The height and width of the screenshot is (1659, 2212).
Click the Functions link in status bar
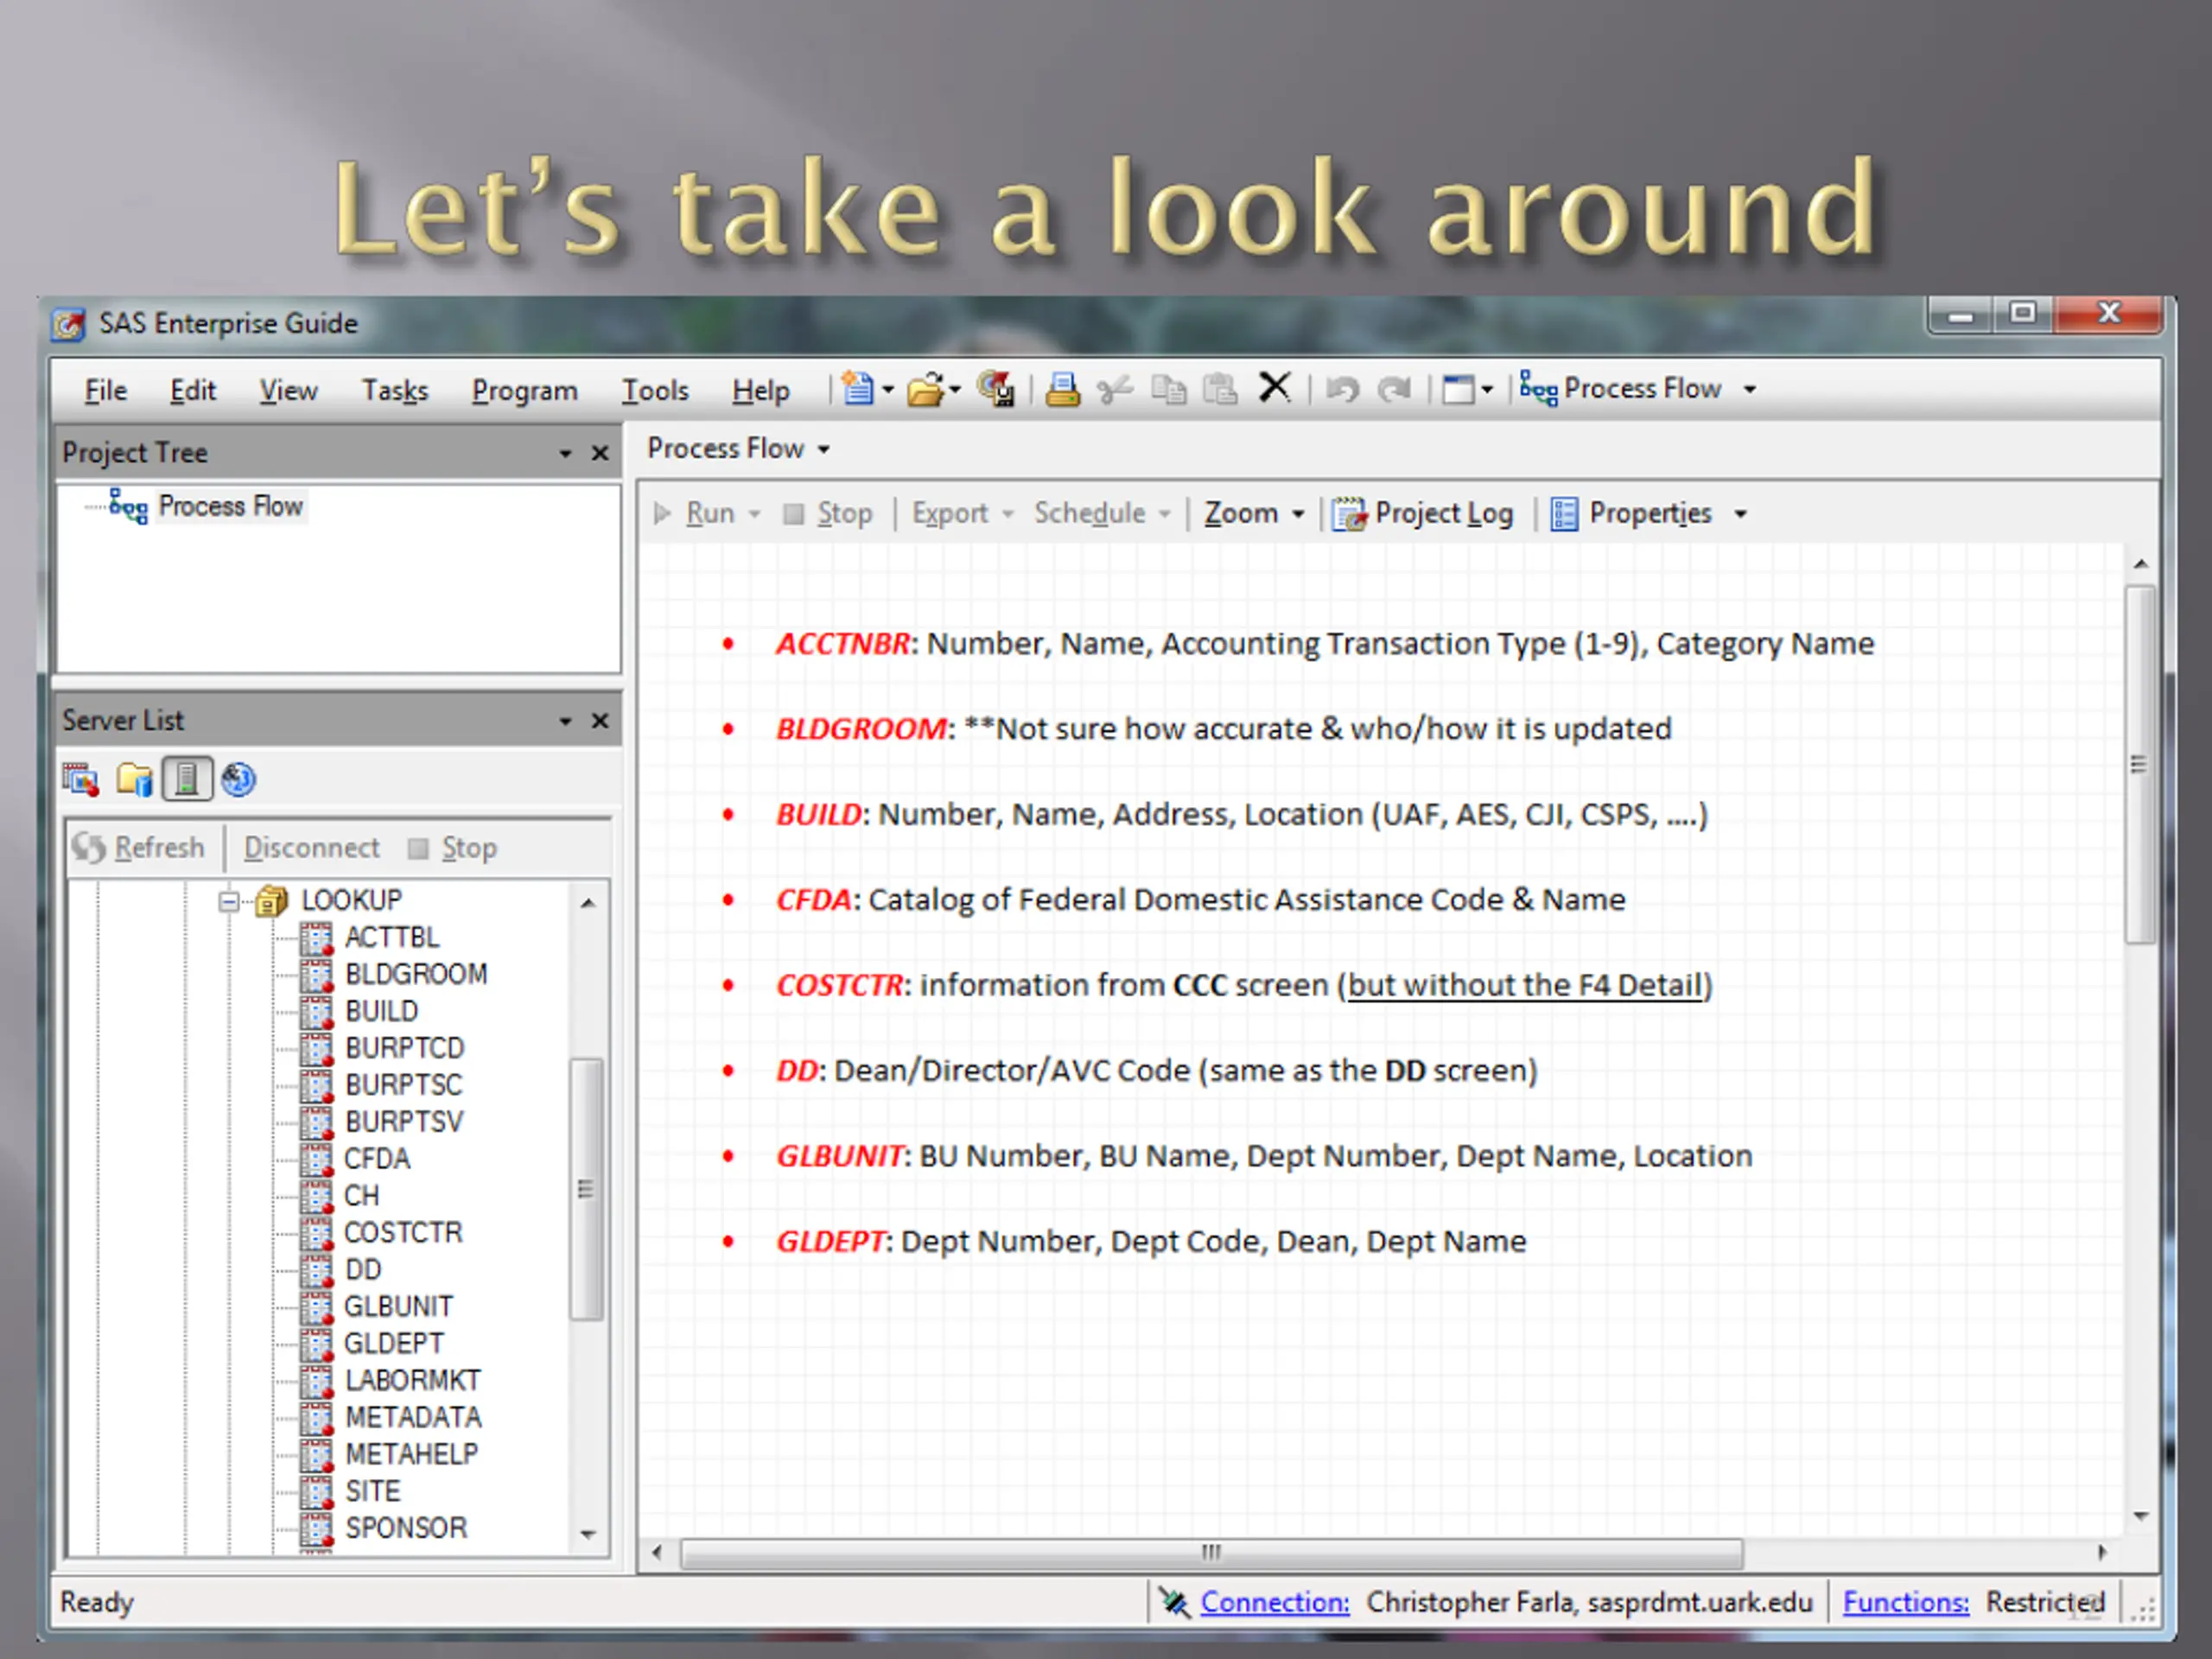pos(1906,1603)
